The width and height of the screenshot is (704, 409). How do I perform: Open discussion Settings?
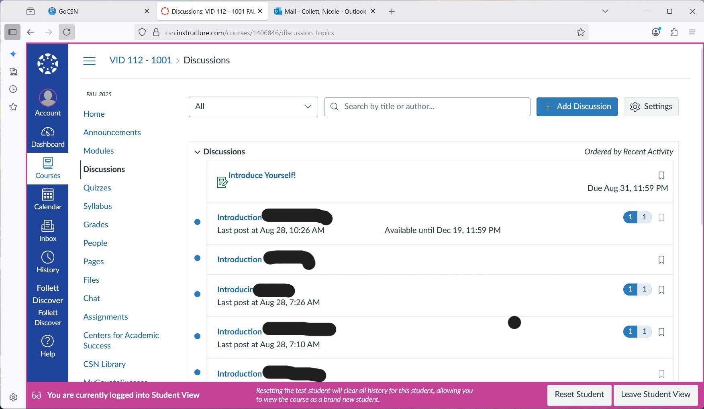(x=651, y=107)
